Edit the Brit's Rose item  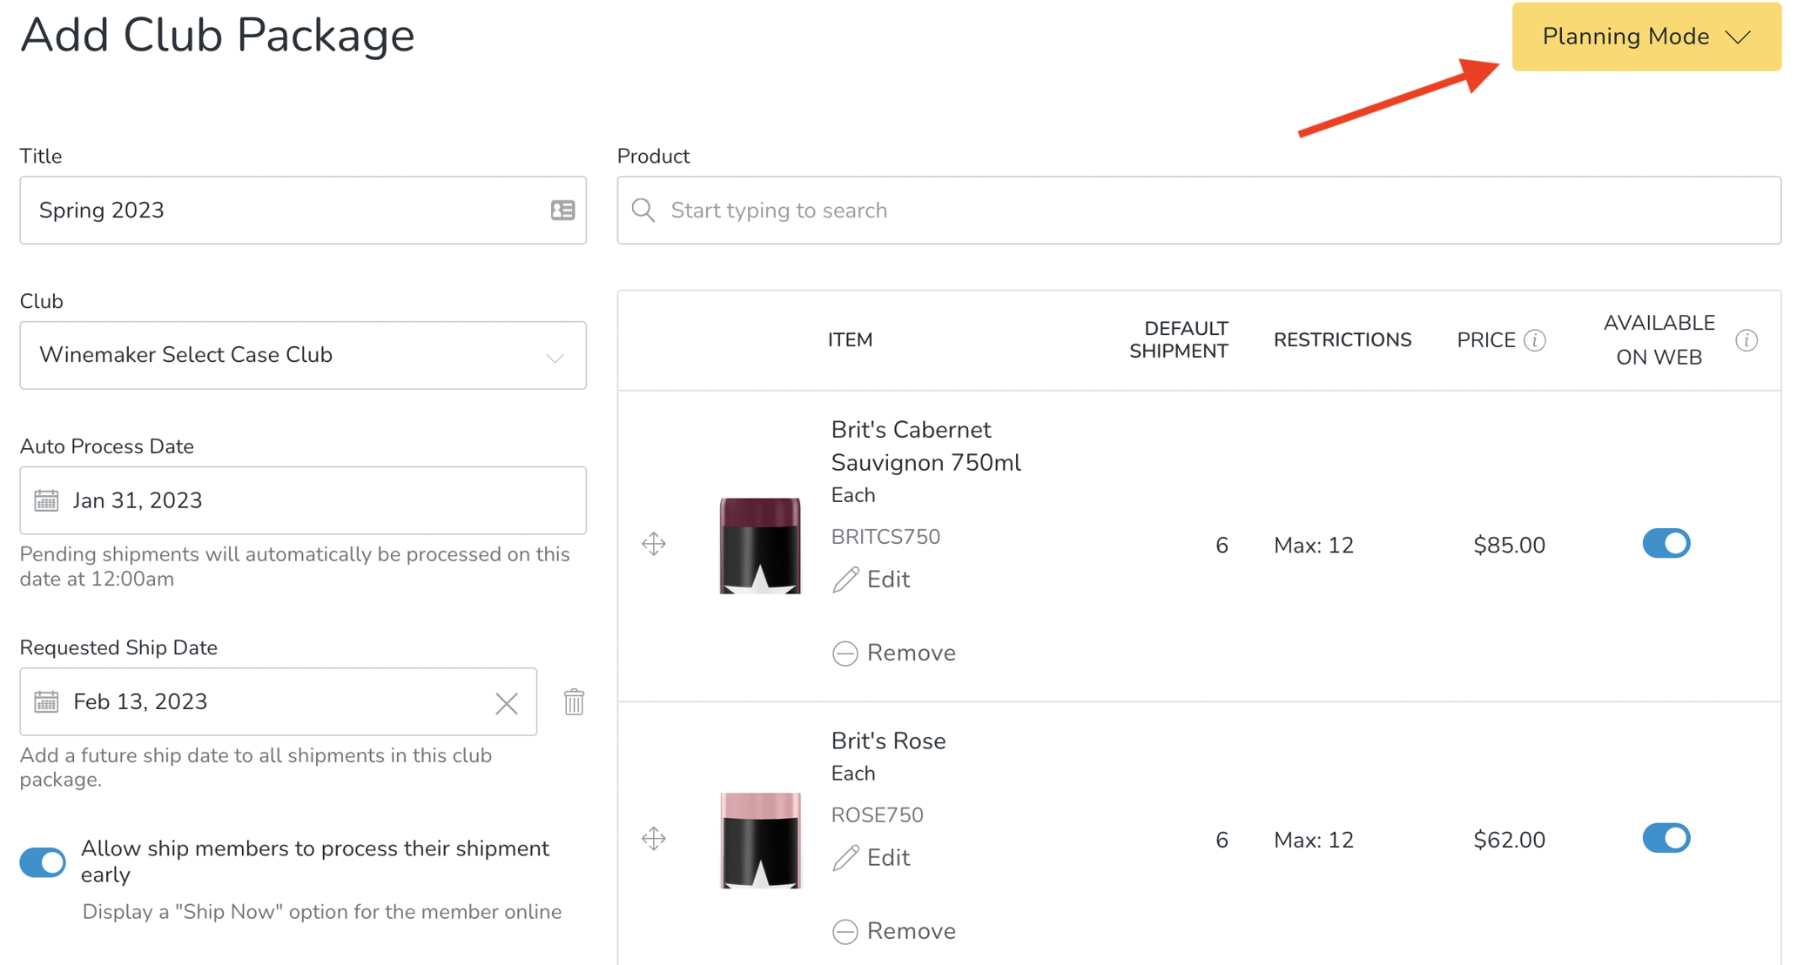point(872,858)
